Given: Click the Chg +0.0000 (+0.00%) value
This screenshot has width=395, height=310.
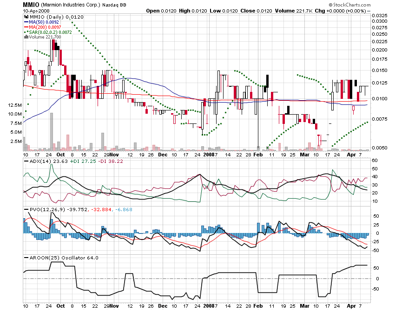Looking at the screenshot, I should point(340,11).
